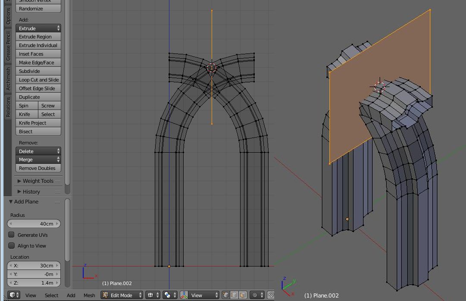This screenshot has width=466, height=301.
Task: Switch to edge select mode
Action: [x=234, y=295]
